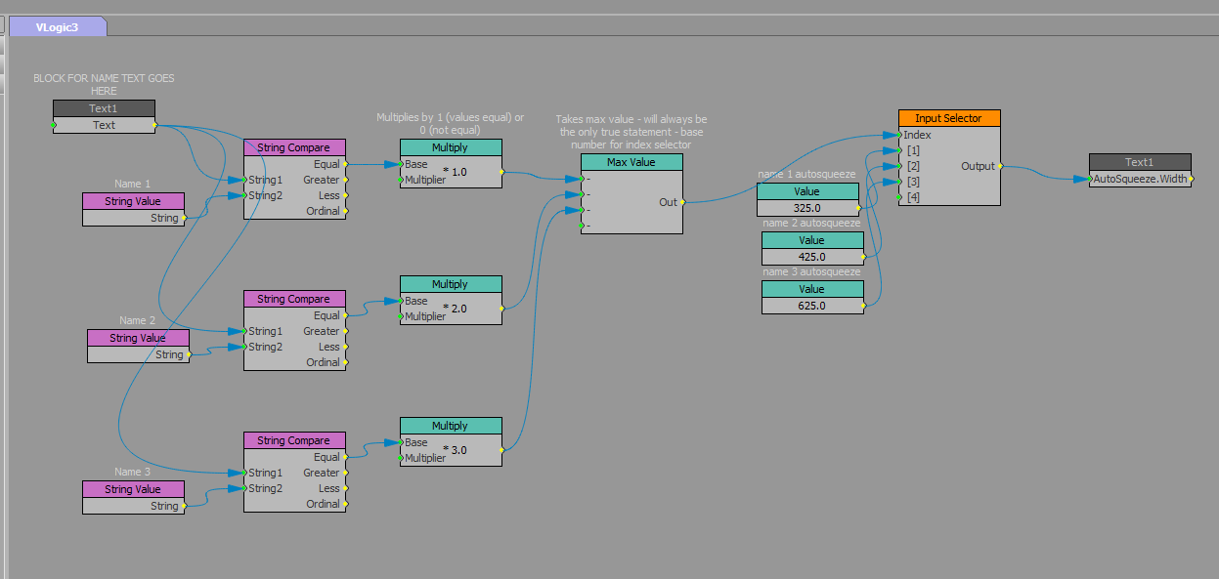Click the String port of Name 3 String Value
1219x579 pixels.
click(184, 506)
